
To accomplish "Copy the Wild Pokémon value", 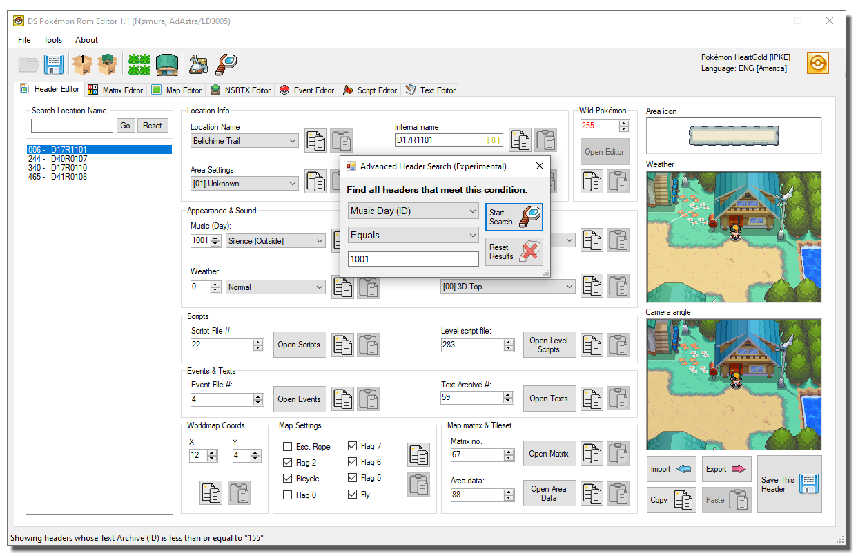I will (592, 182).
